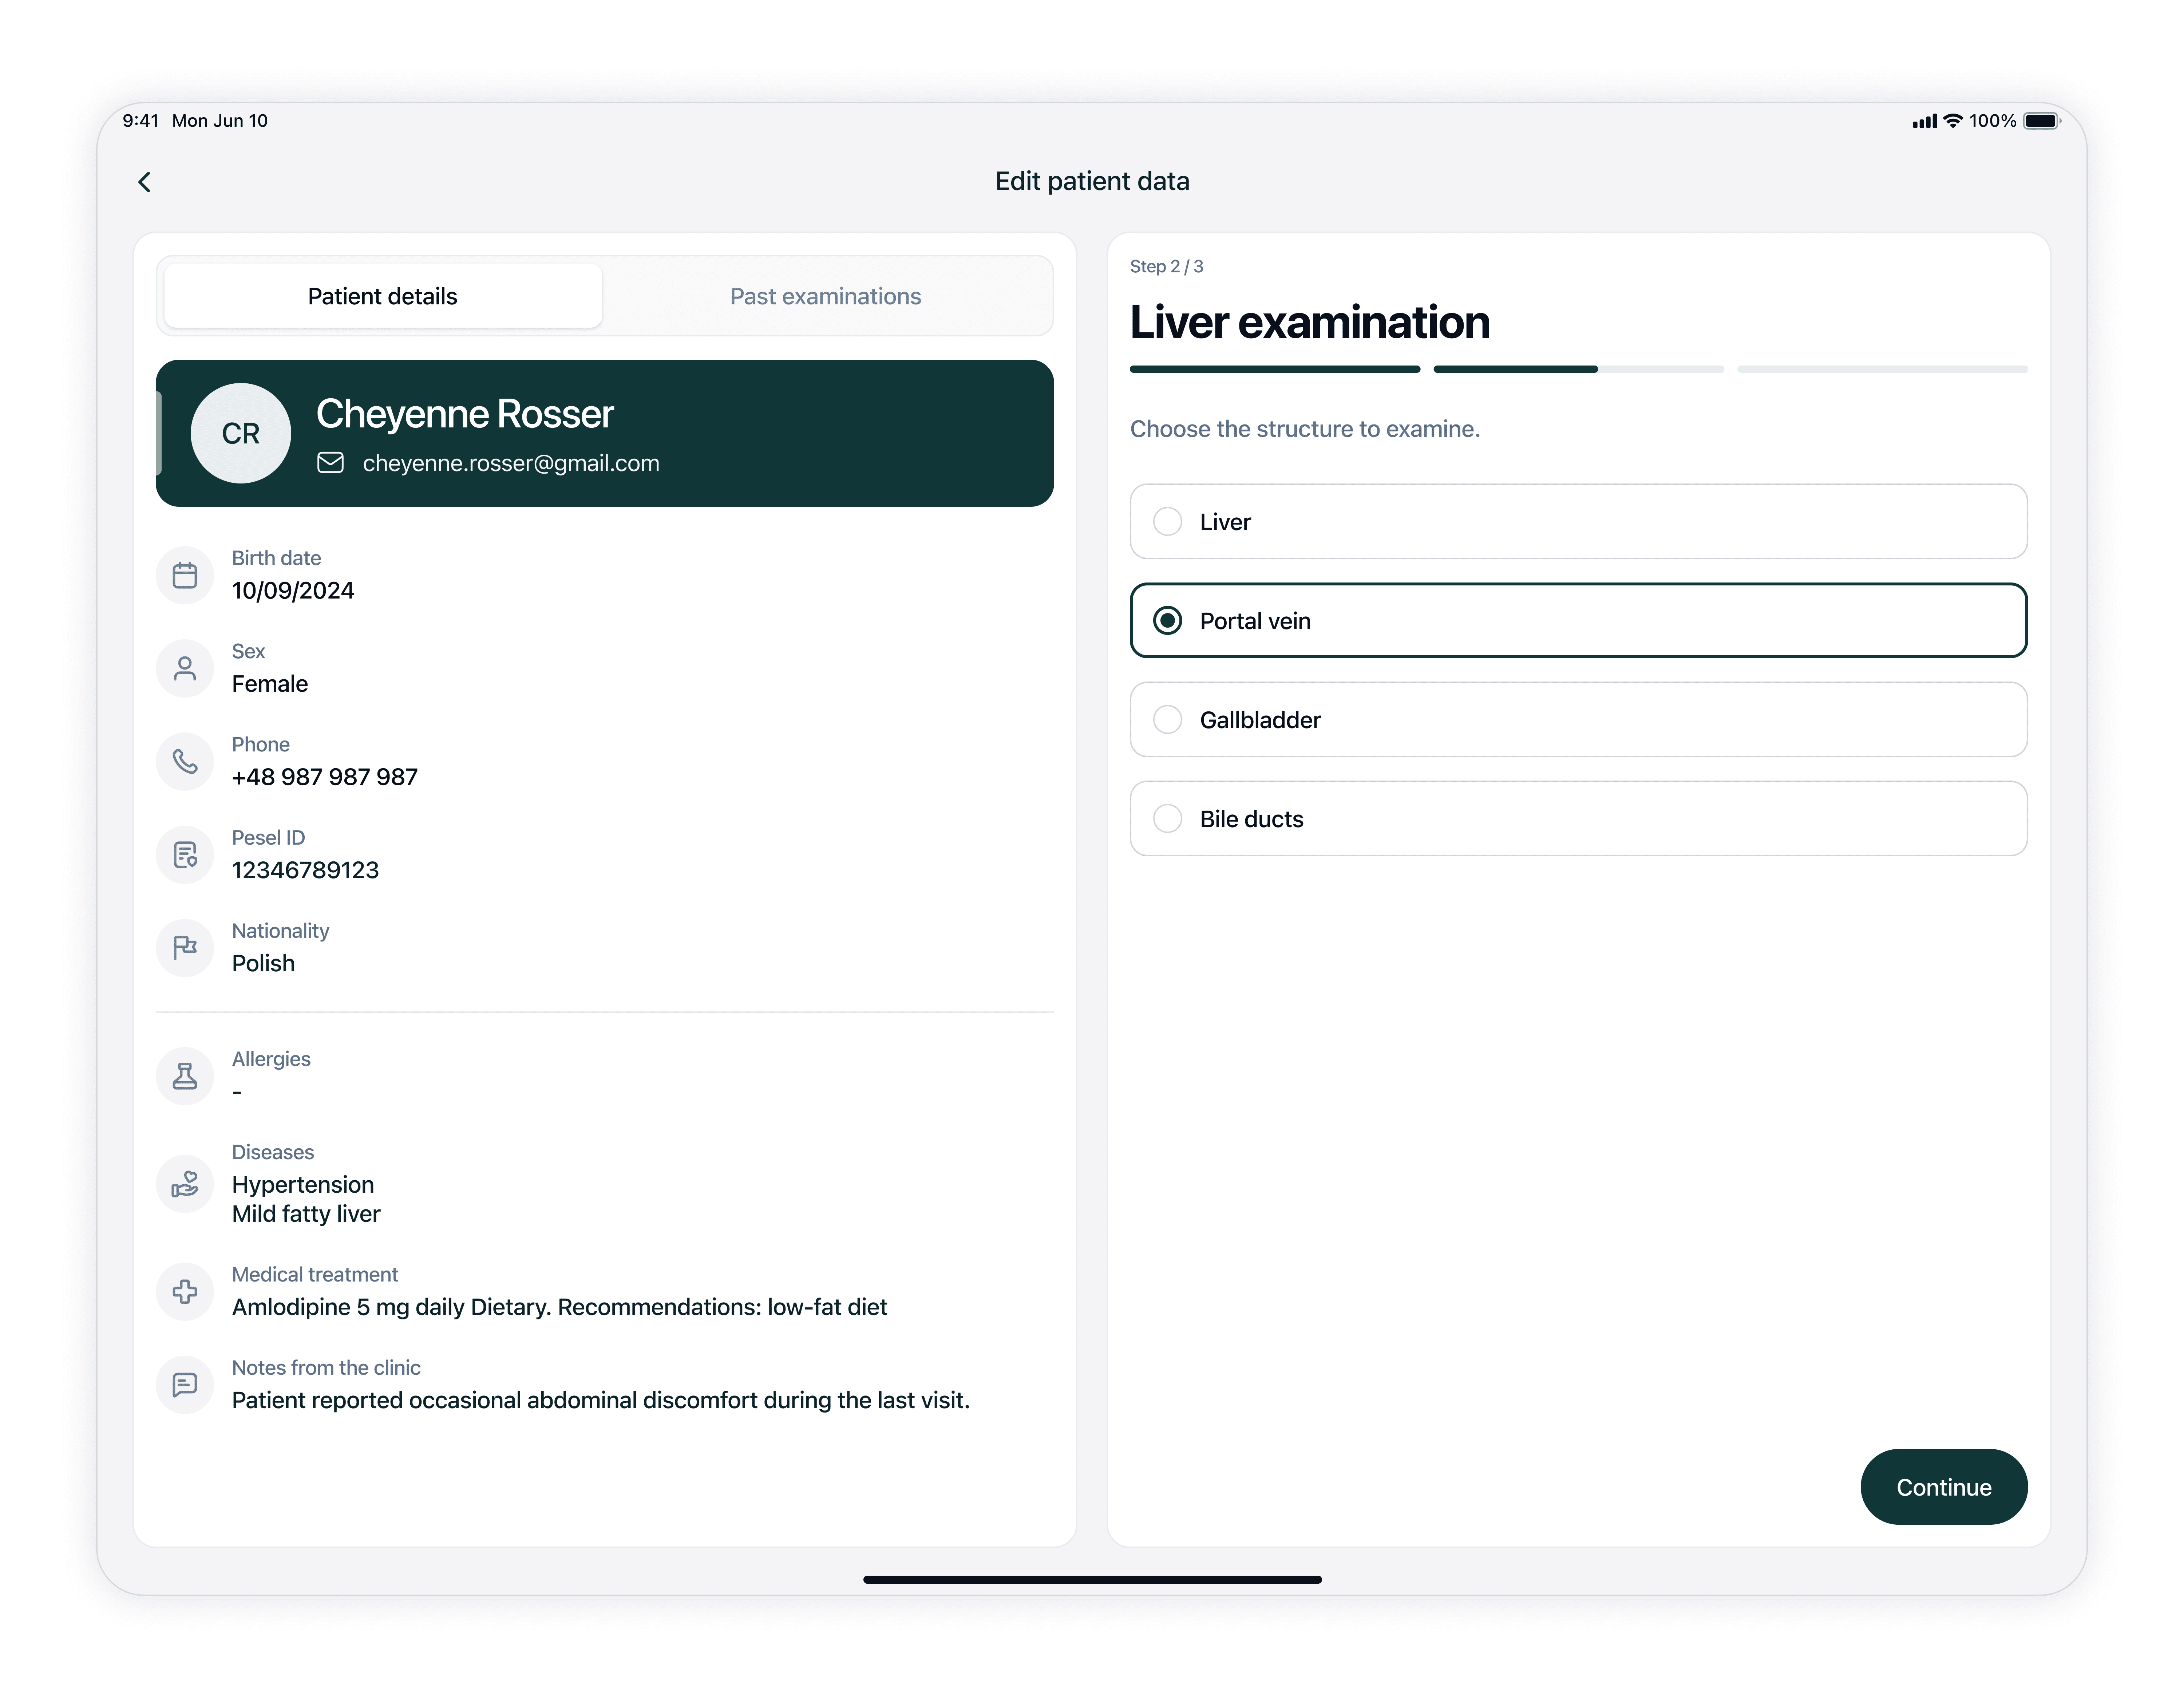This screenshot has width=2184, height=1698.
Task: Select the Gallbladder radio option
Action: (x=1167, y=720)
